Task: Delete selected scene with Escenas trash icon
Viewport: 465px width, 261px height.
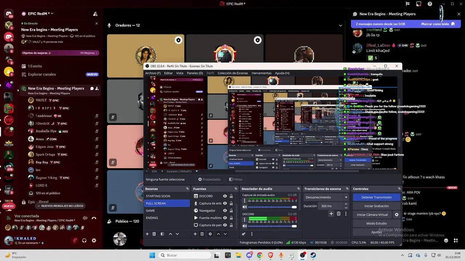Action: click(154, 234)
